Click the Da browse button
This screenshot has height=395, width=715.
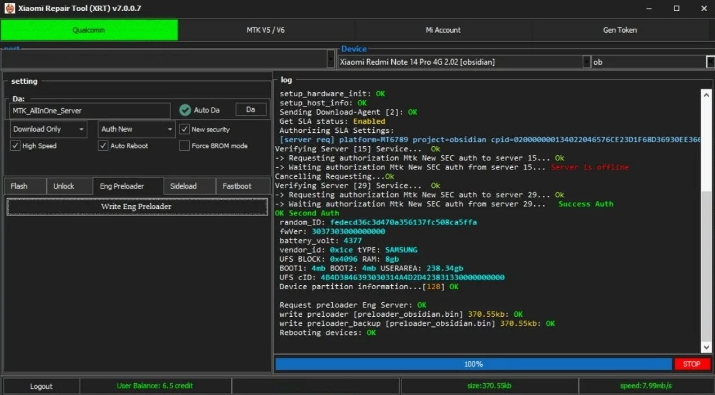251,110
